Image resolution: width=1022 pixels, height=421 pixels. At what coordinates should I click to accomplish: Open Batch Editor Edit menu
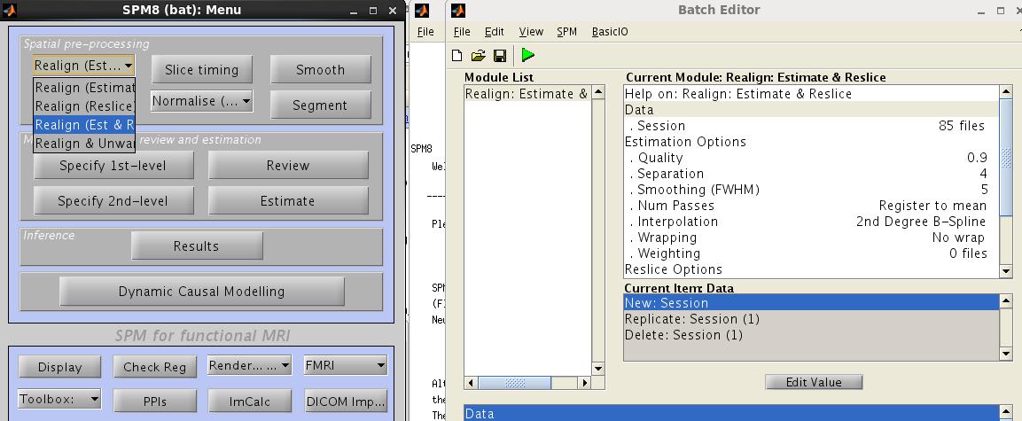click(x=494, y=31)
